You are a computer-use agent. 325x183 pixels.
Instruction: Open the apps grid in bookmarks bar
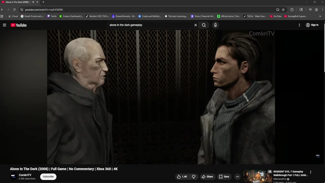click(2, 16)
